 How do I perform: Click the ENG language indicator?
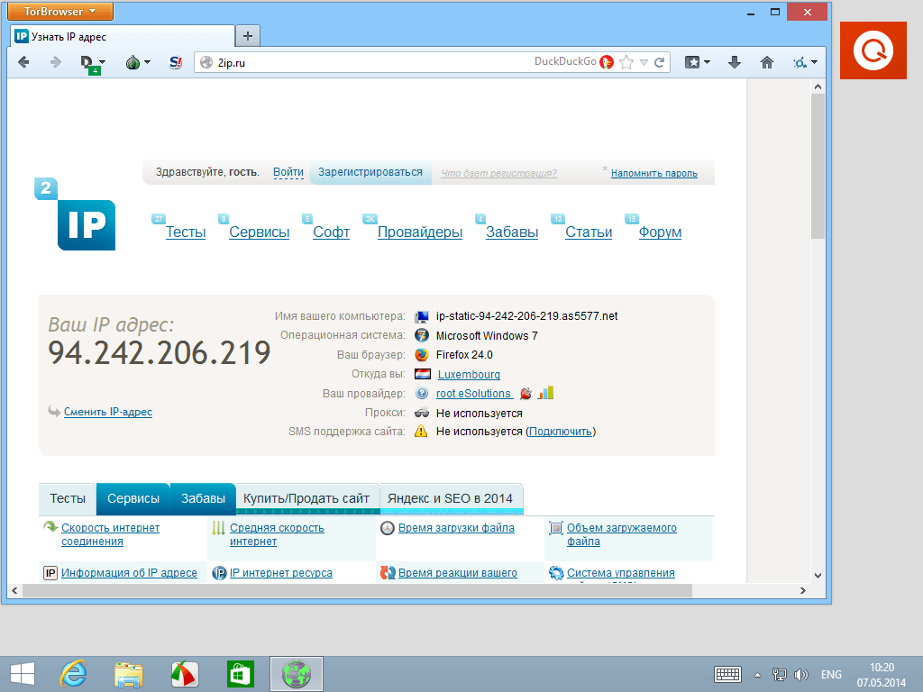[831, 674]
